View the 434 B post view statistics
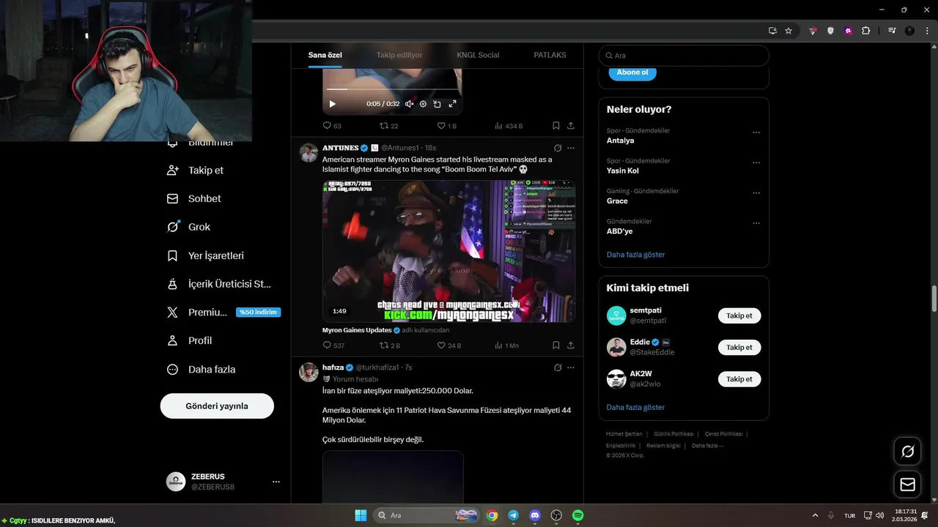 (x=509, y=126)
